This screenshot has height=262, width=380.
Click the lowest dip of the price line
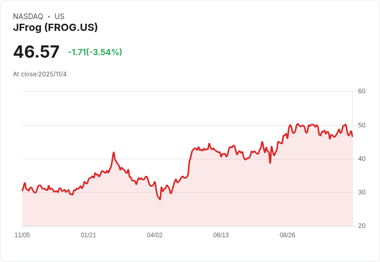160,199
